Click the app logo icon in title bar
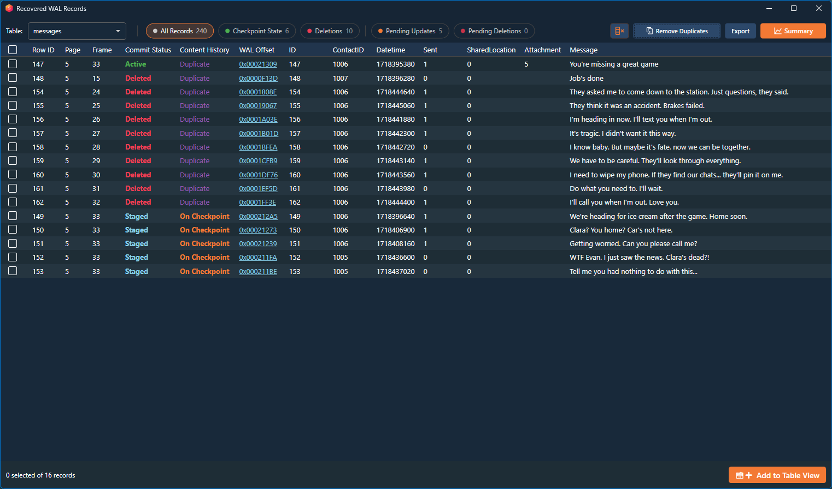This screenshot has height=489, width=832. click(x=9, y=8)
